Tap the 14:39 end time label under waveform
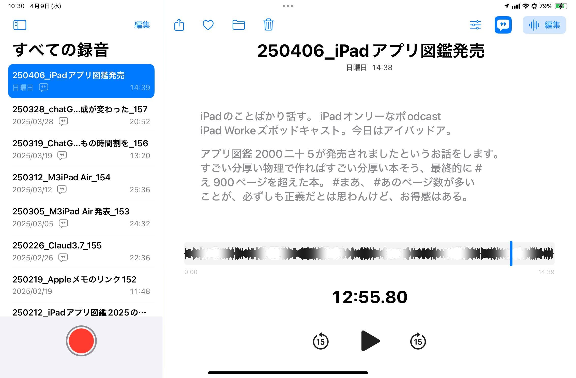This screenshot has height=378, width=576. point(546,272)
